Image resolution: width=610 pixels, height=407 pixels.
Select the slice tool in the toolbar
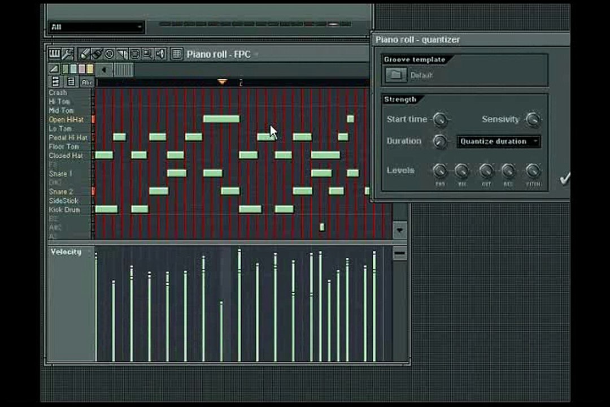(122, 54)
